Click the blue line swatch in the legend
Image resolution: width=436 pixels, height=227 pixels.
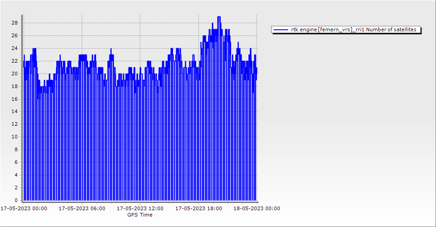click(281, 30)
